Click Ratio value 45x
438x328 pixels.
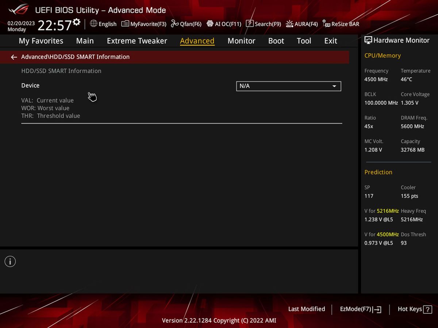[x=369, y=126]
